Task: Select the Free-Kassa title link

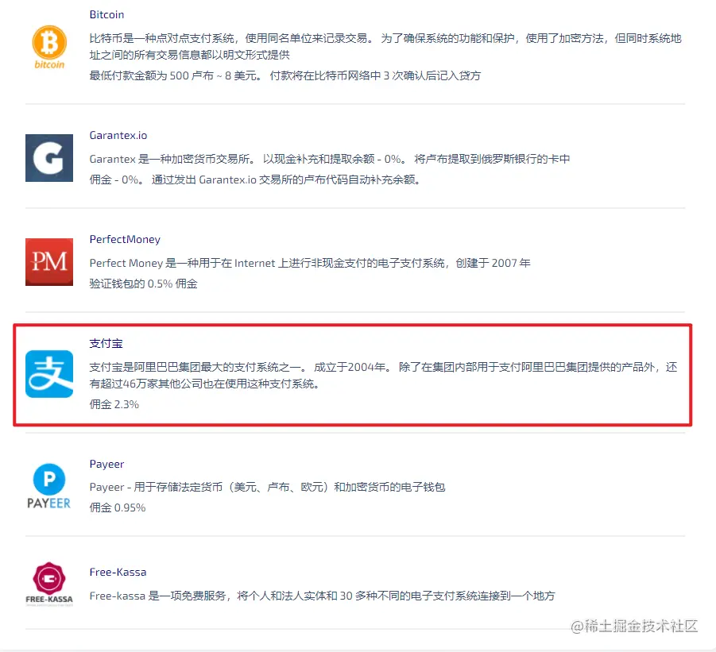Action: [118, 572]
